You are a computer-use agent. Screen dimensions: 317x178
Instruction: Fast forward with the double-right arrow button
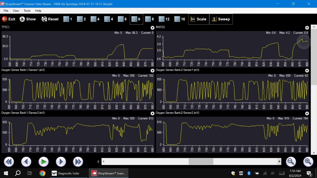[x=78, y=162]
